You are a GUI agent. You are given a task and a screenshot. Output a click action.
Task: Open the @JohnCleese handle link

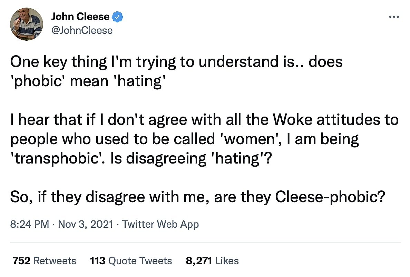(x=82, y=30)
